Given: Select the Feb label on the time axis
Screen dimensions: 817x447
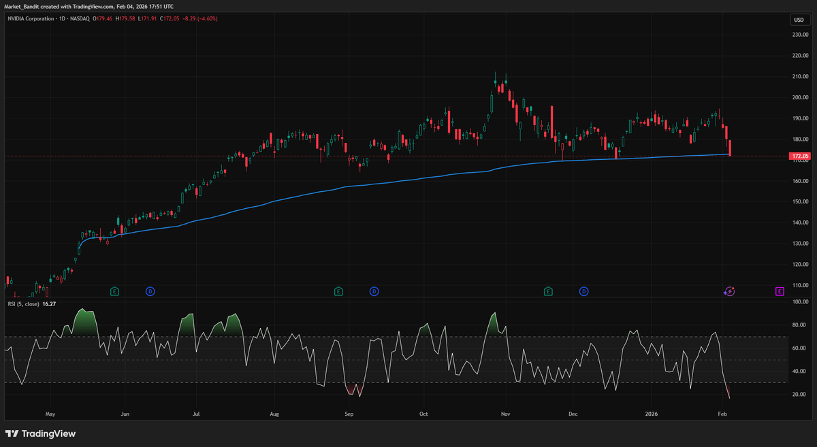Looking at the screenshot, I should (722, 413).
